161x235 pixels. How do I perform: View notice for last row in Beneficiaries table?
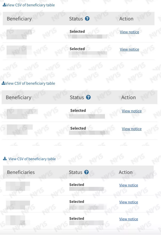click(x=129, y=219)
